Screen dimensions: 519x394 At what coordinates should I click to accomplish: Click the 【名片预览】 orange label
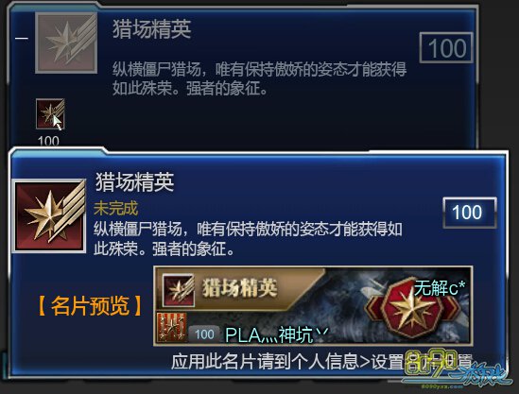pos(90,306)
